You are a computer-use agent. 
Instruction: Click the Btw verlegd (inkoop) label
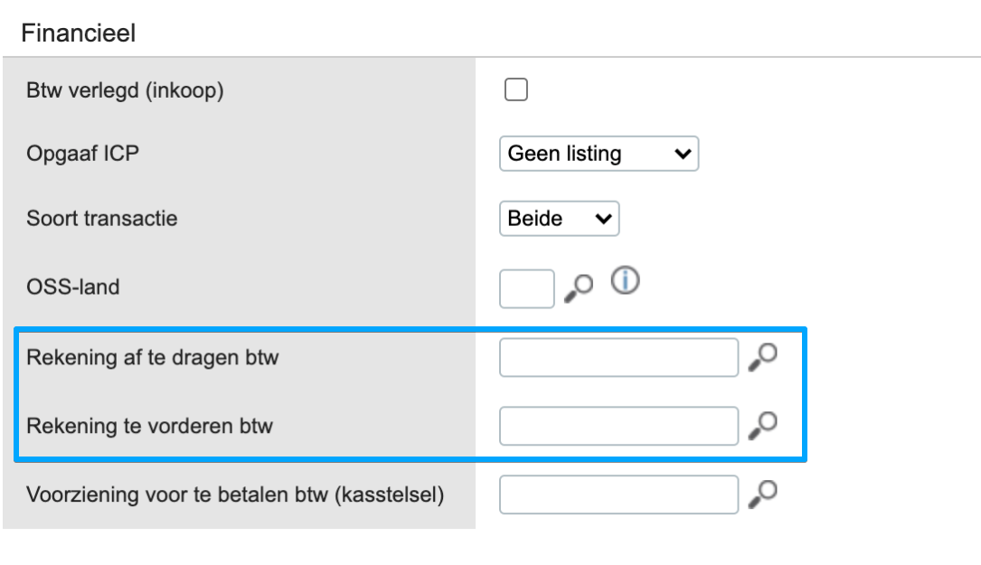pyautogui.click(x=125, y=90)
